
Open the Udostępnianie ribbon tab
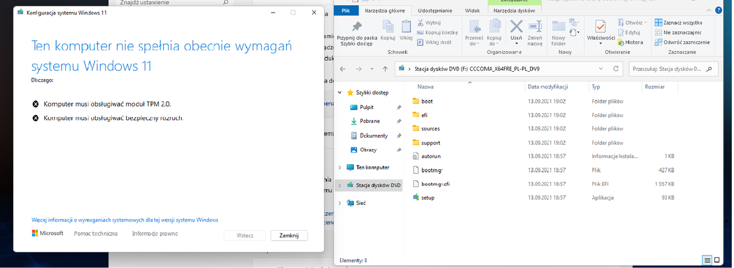point(435,10)
